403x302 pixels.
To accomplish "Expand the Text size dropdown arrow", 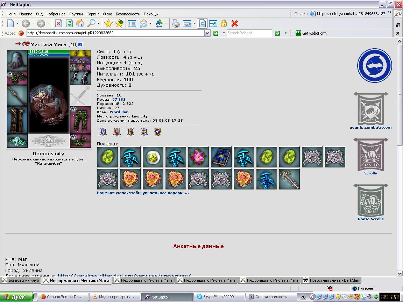I will [166, 24].
